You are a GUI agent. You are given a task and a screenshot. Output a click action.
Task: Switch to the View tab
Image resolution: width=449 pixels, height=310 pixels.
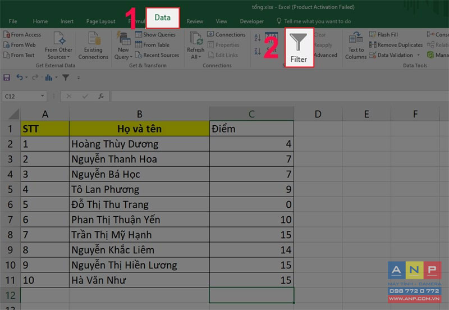221,21
